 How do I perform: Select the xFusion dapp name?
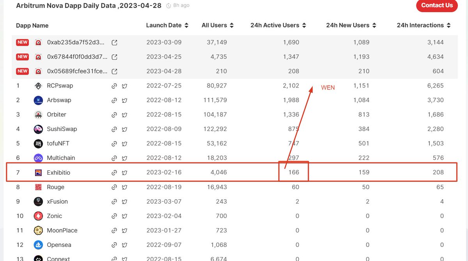click(57, 201)
